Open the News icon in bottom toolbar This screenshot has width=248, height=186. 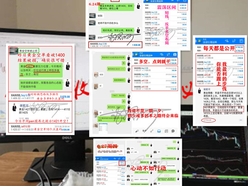[166, 131]
